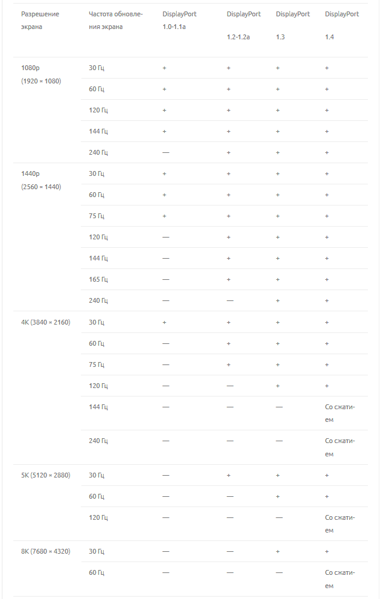The height and width of the screenshot is (599, 383).
Task: Click 'Со сжатием' in the 8K 60 Гц row
Action: tap(340, 579)
